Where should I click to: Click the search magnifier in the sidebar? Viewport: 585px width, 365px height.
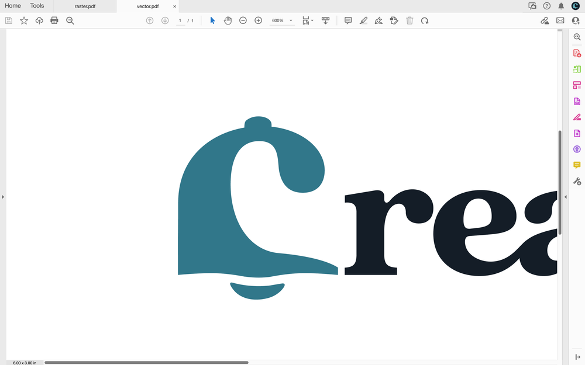[x=576, y=36]
